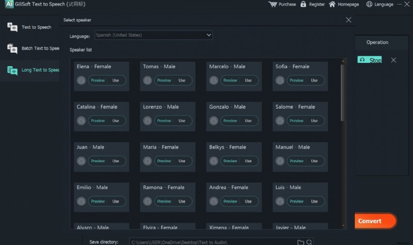The image size is (413, 245).
Task: Click Elena speaker avatar icon
Action: coord(81,80)
